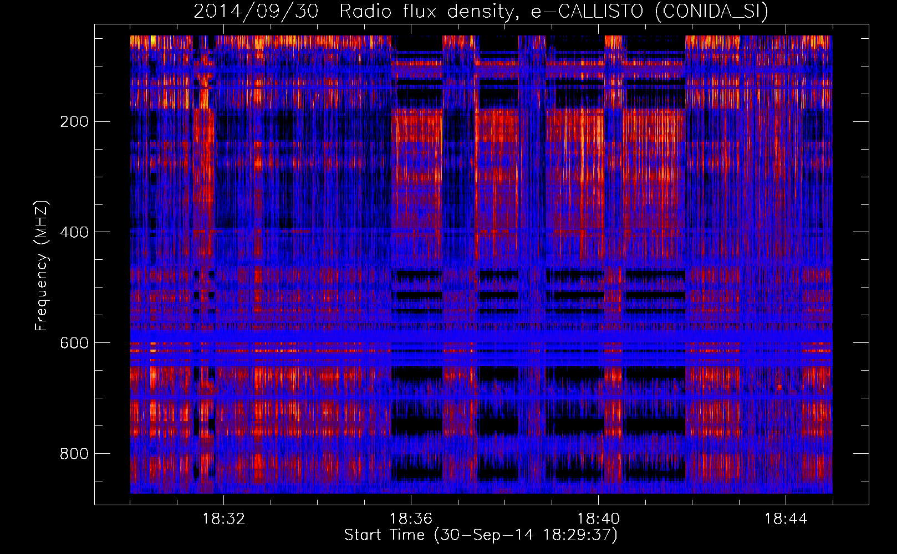Click the "Start Time (30-Sep-14 18:29:37)" label
The height and width of the screenshot is (554, 897).
[481, 535]
